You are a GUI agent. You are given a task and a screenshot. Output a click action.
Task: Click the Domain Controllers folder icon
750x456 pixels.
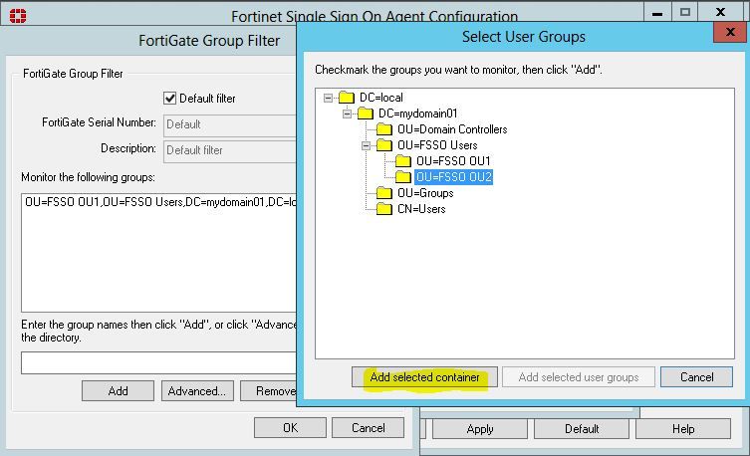[383, 129]
